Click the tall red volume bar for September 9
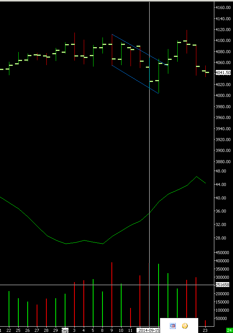233x333 pixels. (112, 294)
